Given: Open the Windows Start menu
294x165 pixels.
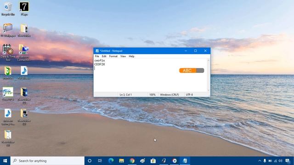Looking at the screenshot, I should pyautogui.click(x=5, y=161).
